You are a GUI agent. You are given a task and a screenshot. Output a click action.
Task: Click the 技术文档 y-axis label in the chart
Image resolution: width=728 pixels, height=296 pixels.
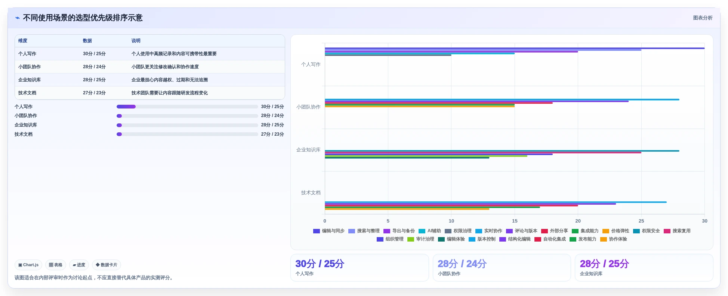[311, 193]
